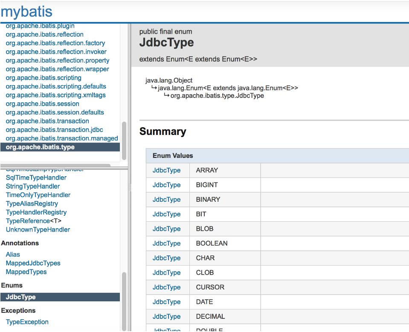The height and width of the screenshot is (332, 409).
Task: Click JdbcType link beside CURSOR value
Action: (x=166, y=287)
